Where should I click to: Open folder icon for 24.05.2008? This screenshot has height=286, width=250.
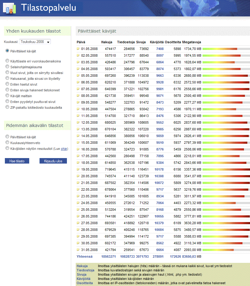pyautogui.click(x=78, y=203)
